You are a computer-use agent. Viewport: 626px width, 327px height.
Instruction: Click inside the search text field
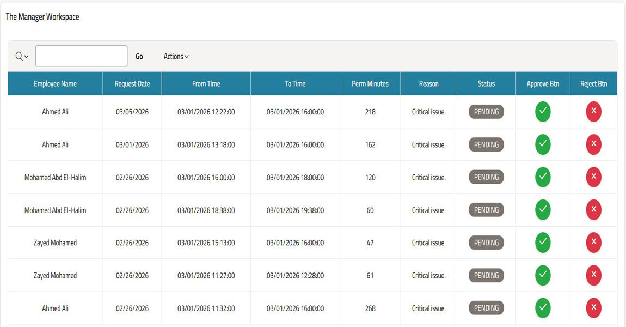81,56
